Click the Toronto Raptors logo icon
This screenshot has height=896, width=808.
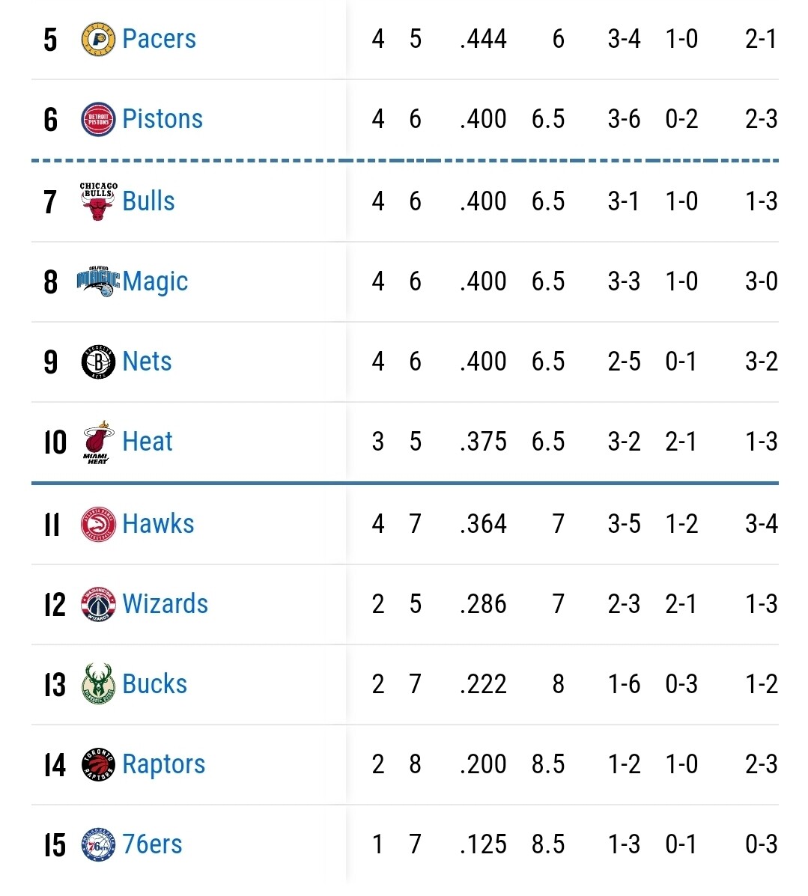98,764
